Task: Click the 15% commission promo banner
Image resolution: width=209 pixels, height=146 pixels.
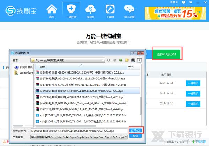Action: [175, 13]
